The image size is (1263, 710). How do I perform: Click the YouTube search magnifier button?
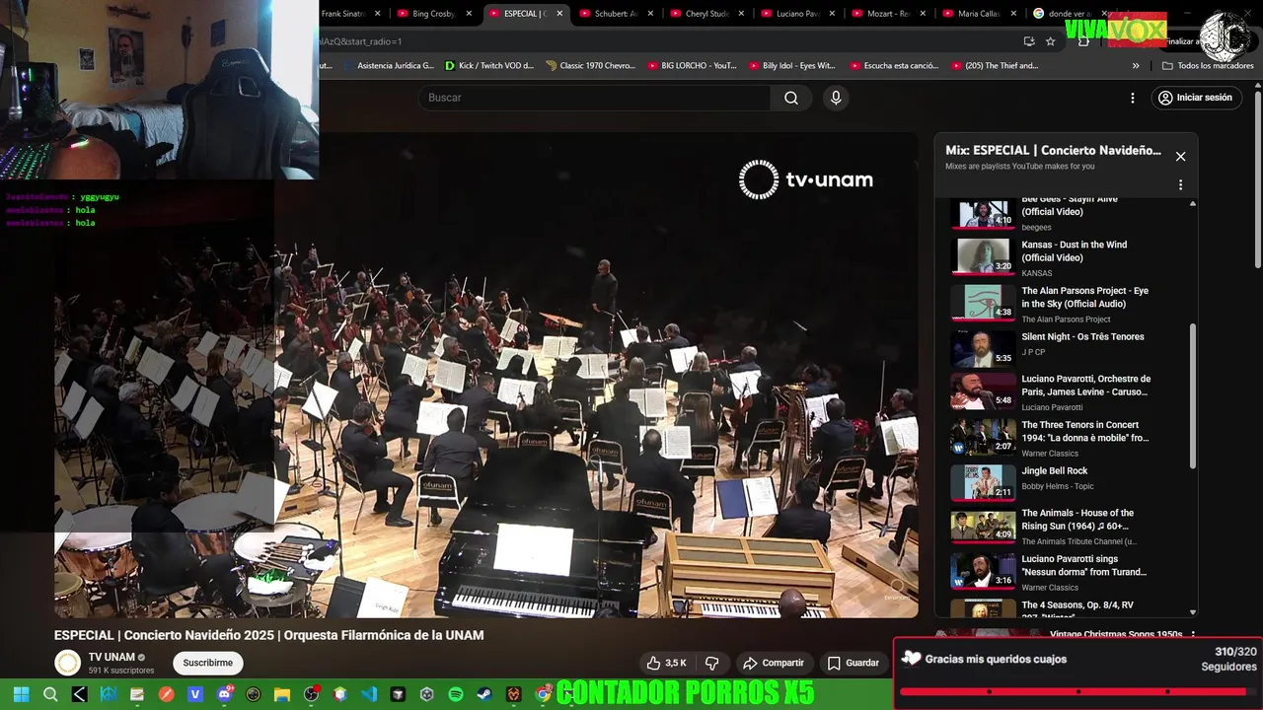[791, 98]
